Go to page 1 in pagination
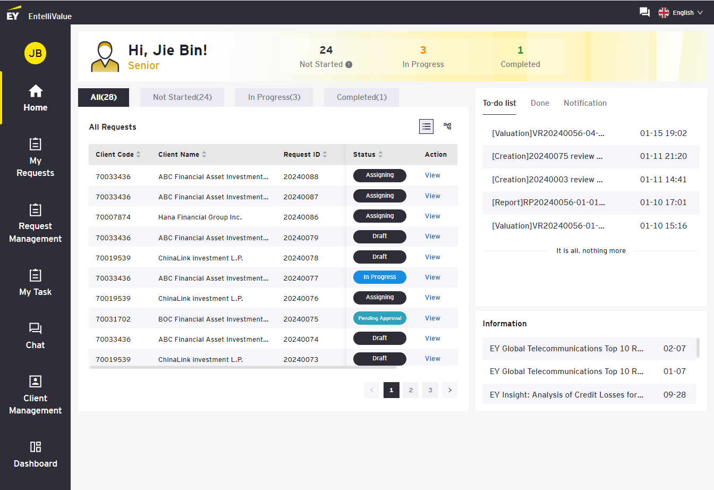Screen dimensions: 714x490 click(392, 390)
